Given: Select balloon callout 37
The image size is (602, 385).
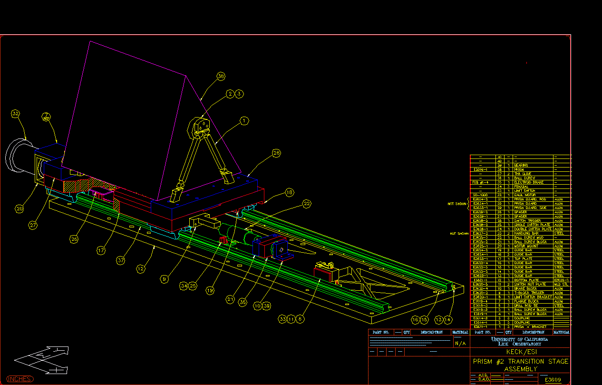Looking at the screenshot, I should pyautogui.click(x=121, y=260).
